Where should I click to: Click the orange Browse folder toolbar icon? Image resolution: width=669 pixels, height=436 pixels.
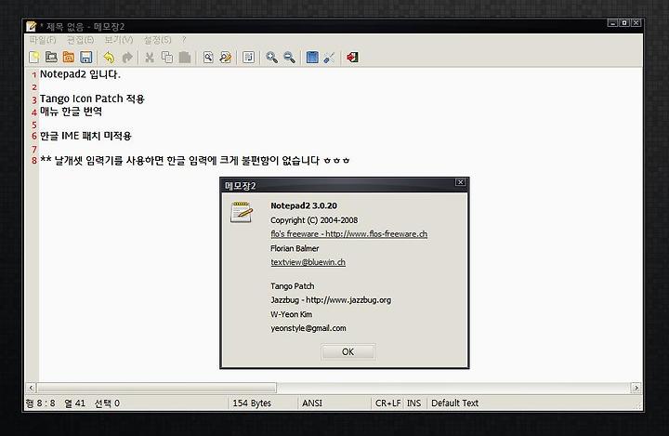(69, 58)
